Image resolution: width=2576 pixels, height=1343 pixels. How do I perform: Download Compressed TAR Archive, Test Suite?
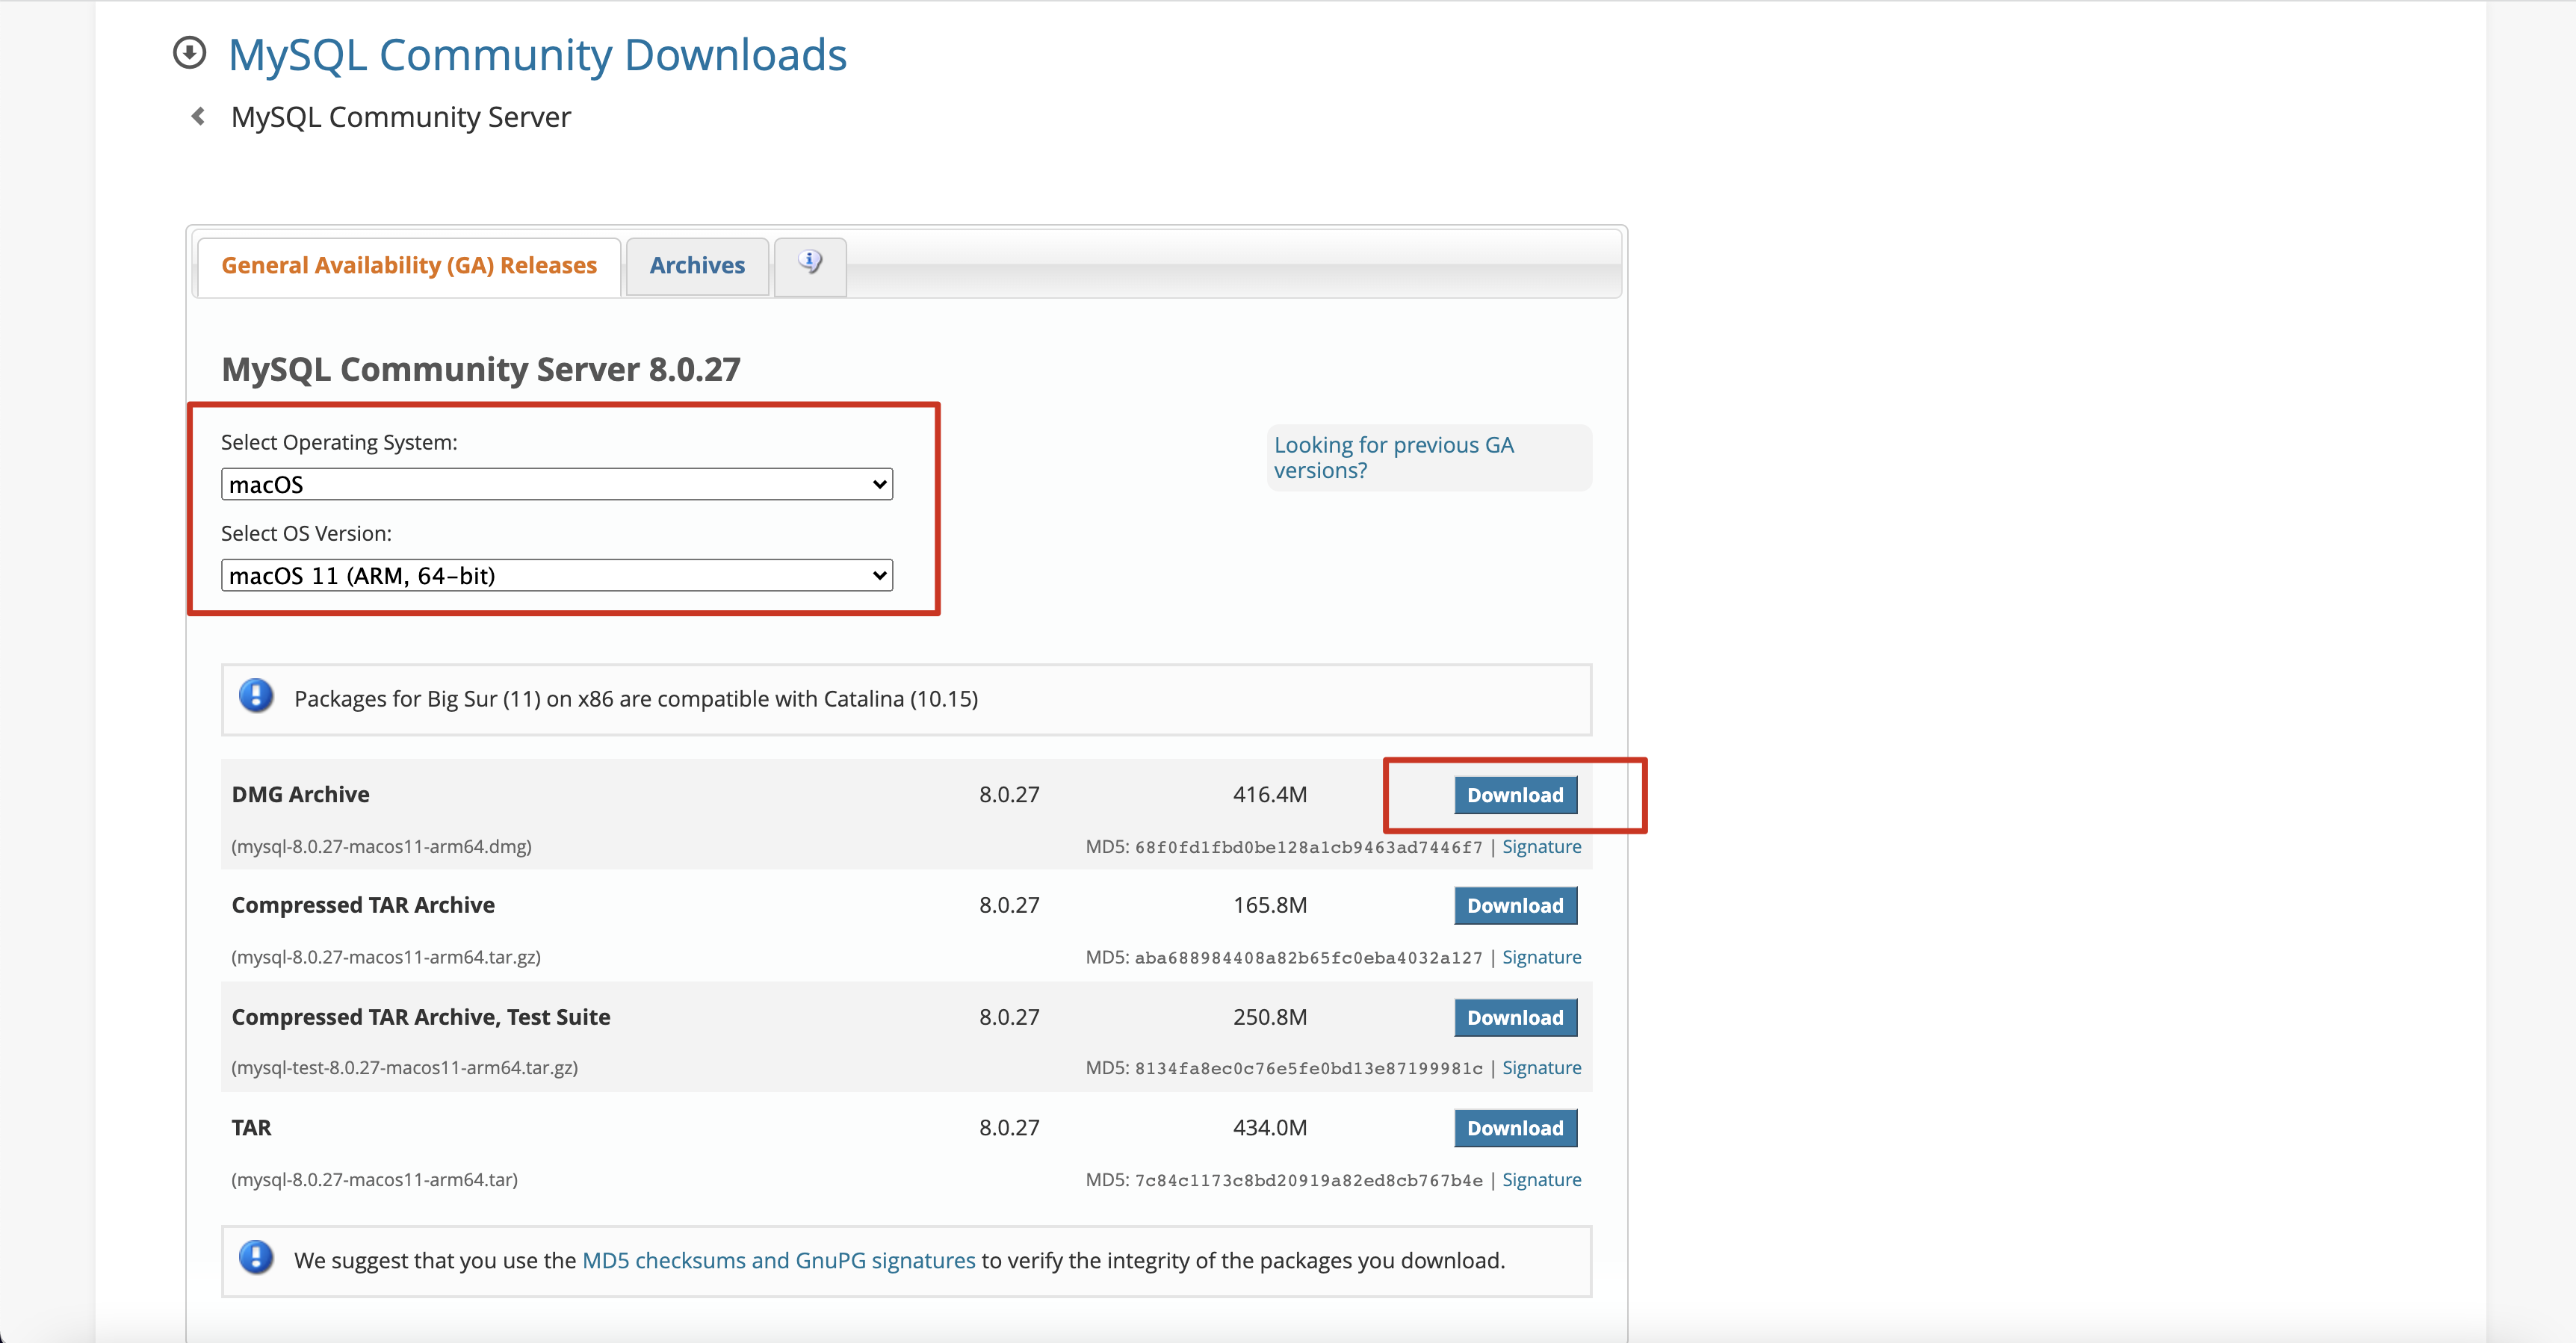1515,1018
